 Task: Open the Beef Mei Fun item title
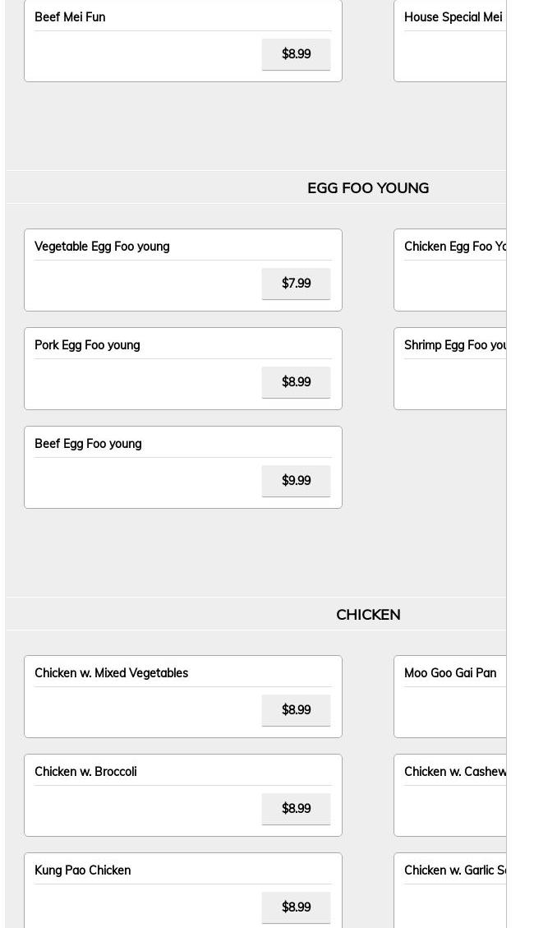pos(70,17)
